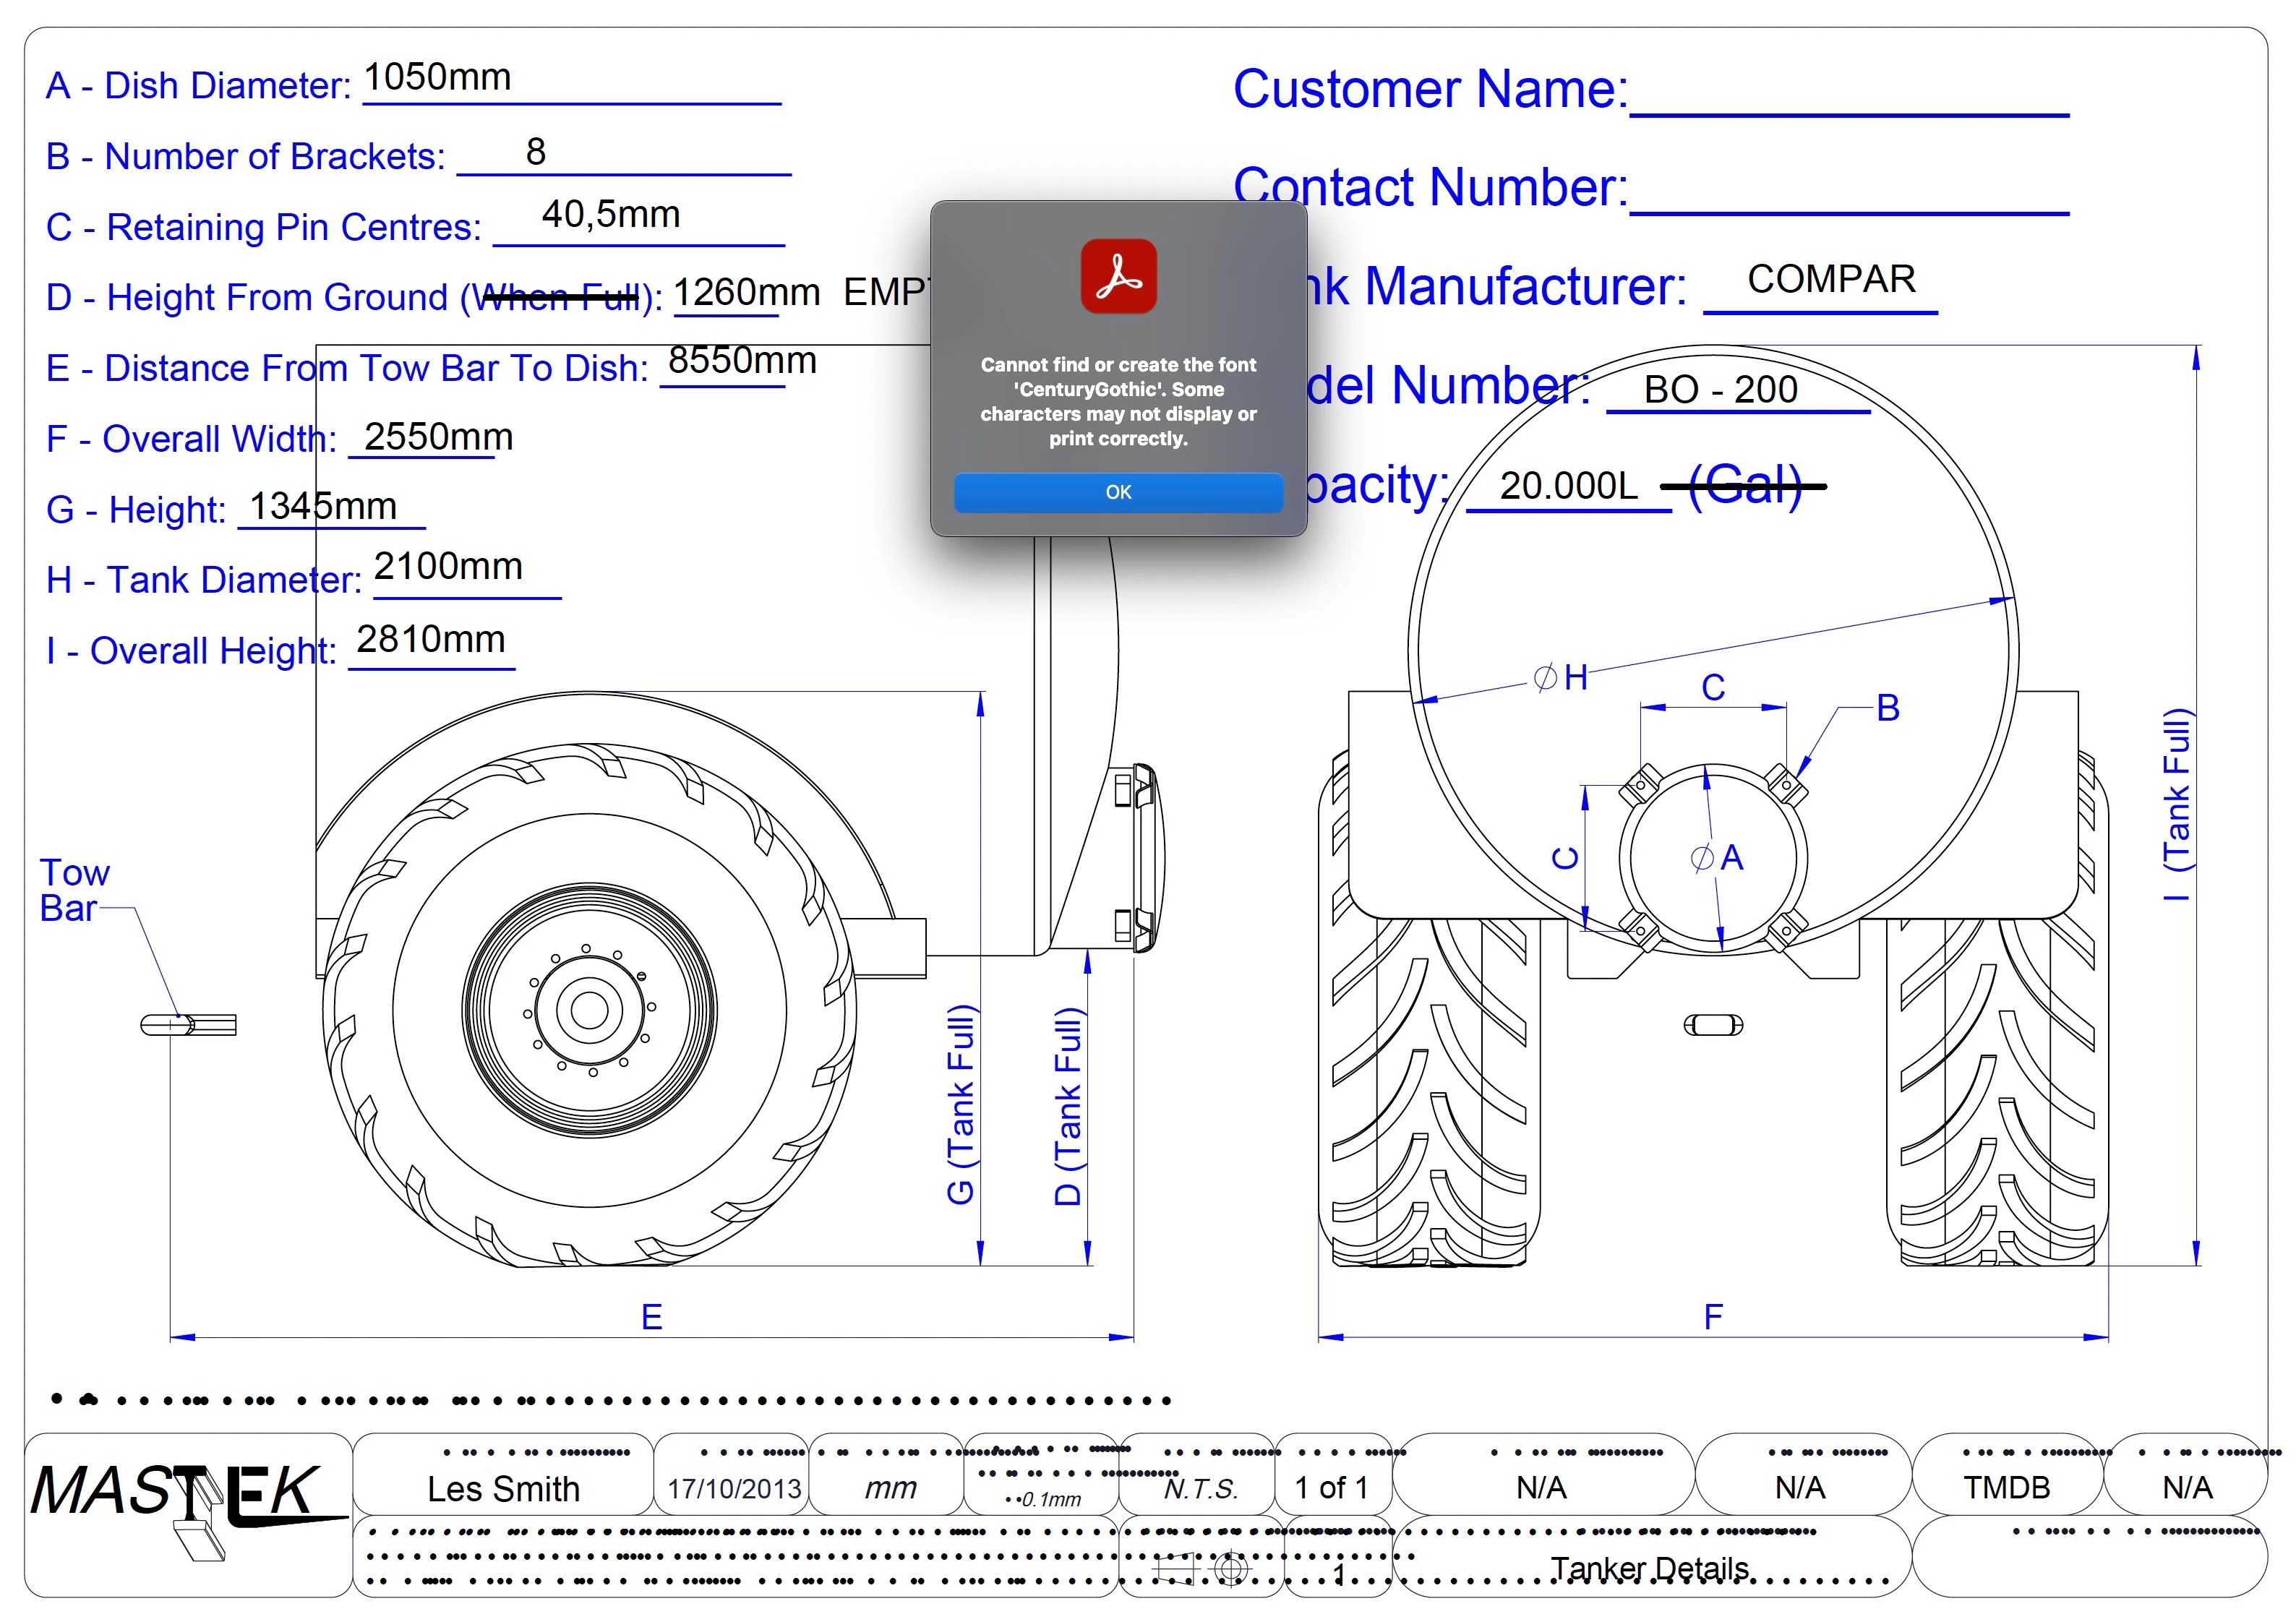Click the Les Smith cell in title block
Viewport: 2296px width, 1622px height.
click(x=503, y=1488)
